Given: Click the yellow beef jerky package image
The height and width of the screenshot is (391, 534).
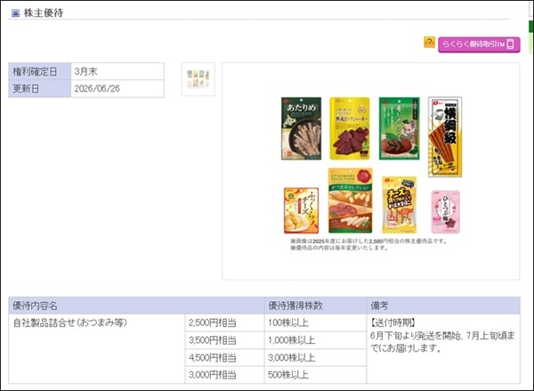Looking at the screenshot, I should point(350,128).
